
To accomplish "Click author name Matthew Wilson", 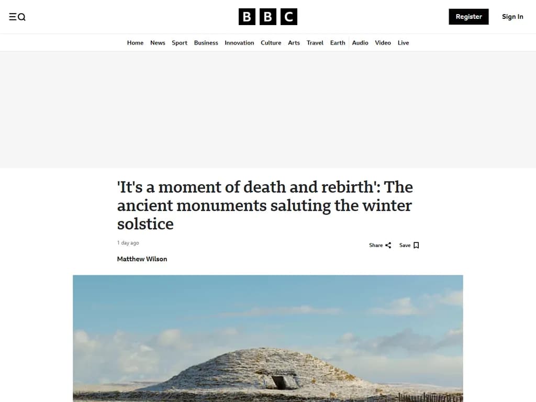I will (142, 259).
